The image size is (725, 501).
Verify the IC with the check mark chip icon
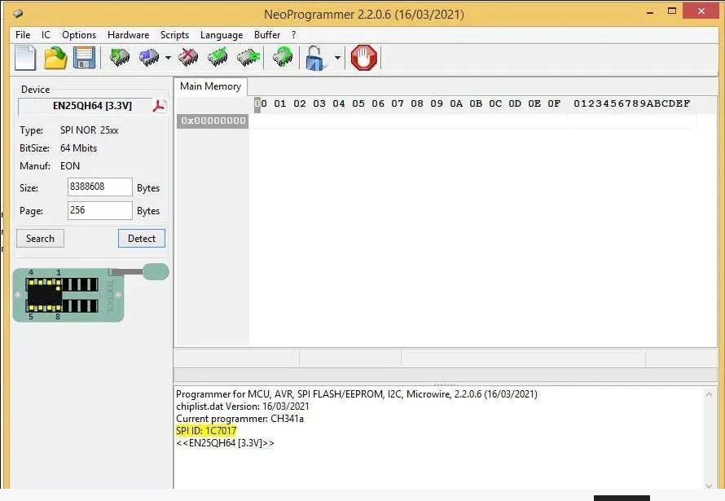click(x=217, y=58)
